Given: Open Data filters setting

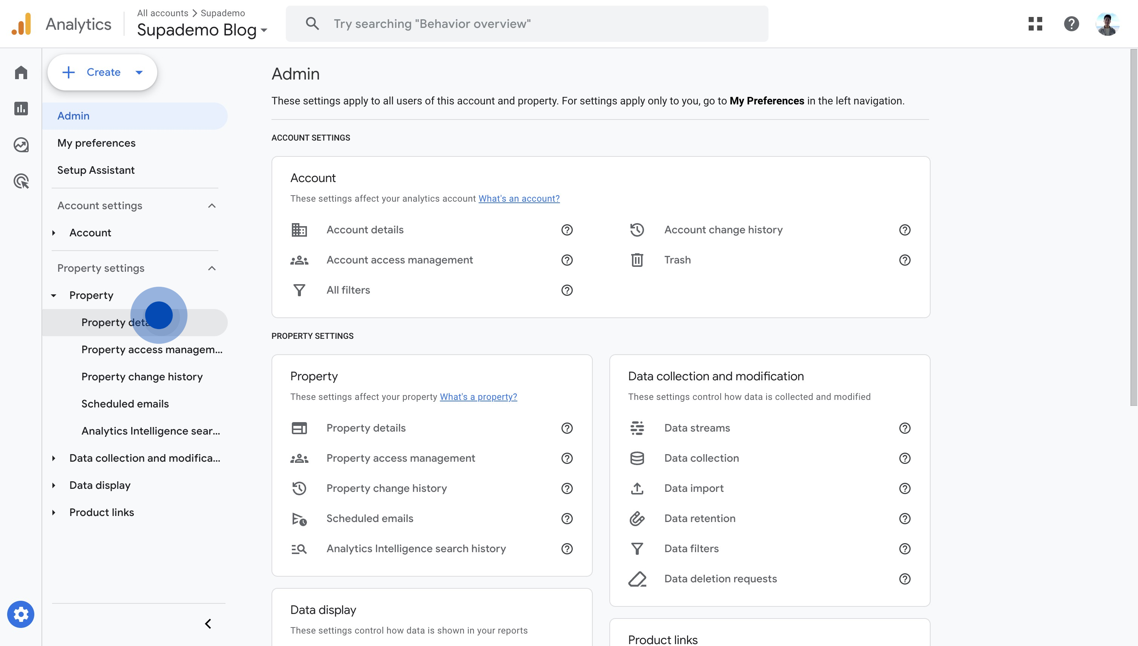Looking at the screenshot, I should [691, 549].
